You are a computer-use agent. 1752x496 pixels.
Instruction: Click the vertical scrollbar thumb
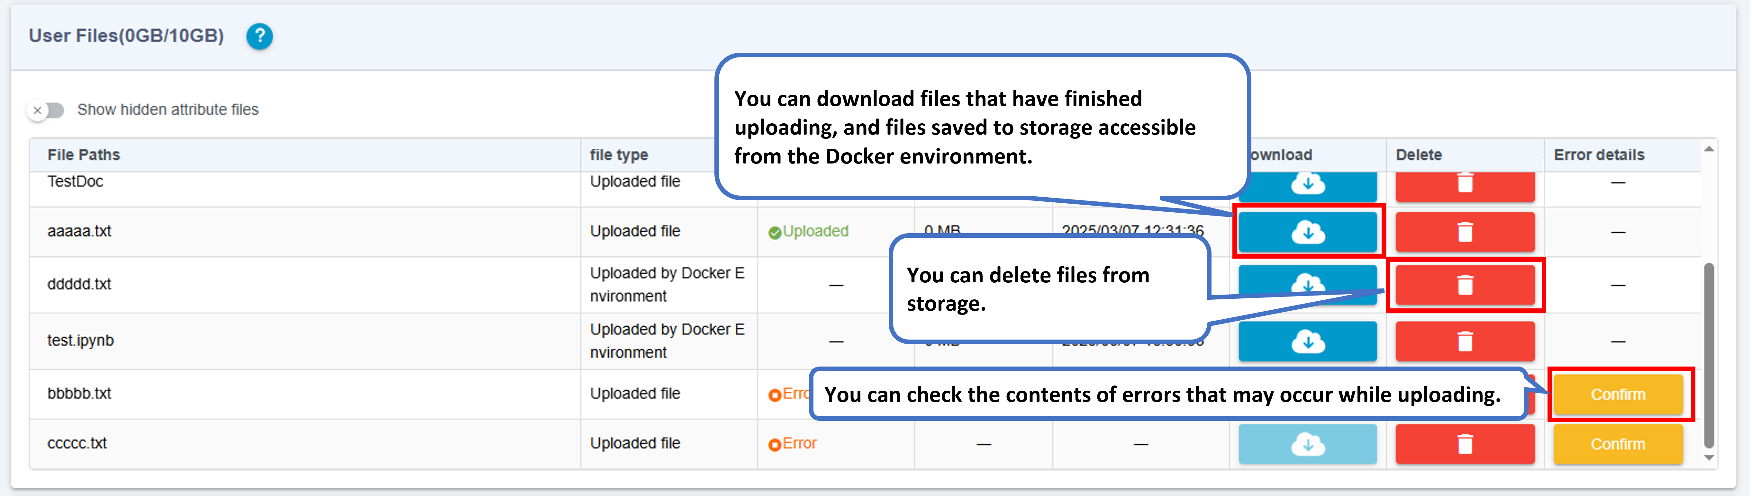click(x=1709, y=355)
